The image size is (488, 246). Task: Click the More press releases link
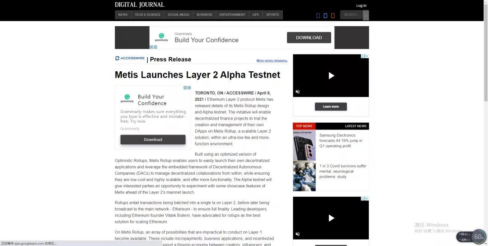pyautogui.click(x=272, y=60)
